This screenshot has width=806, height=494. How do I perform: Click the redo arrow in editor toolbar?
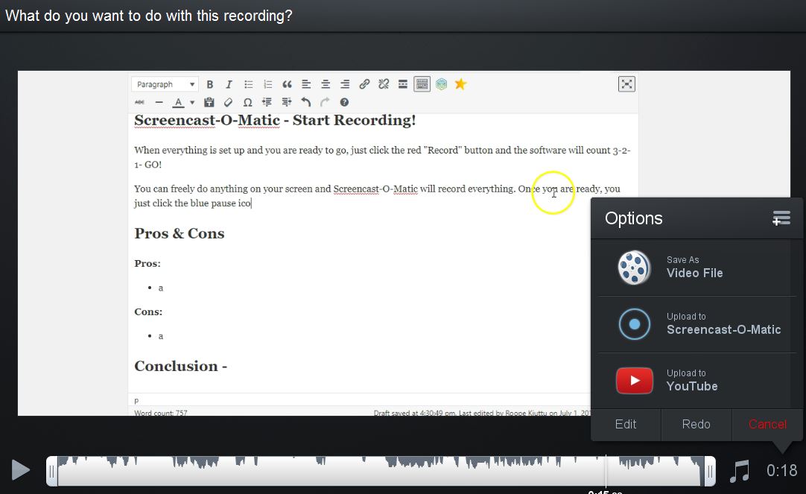point(325,102)
